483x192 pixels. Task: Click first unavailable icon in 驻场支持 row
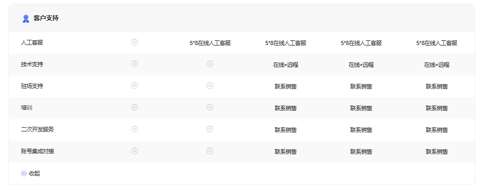point(134,86)
